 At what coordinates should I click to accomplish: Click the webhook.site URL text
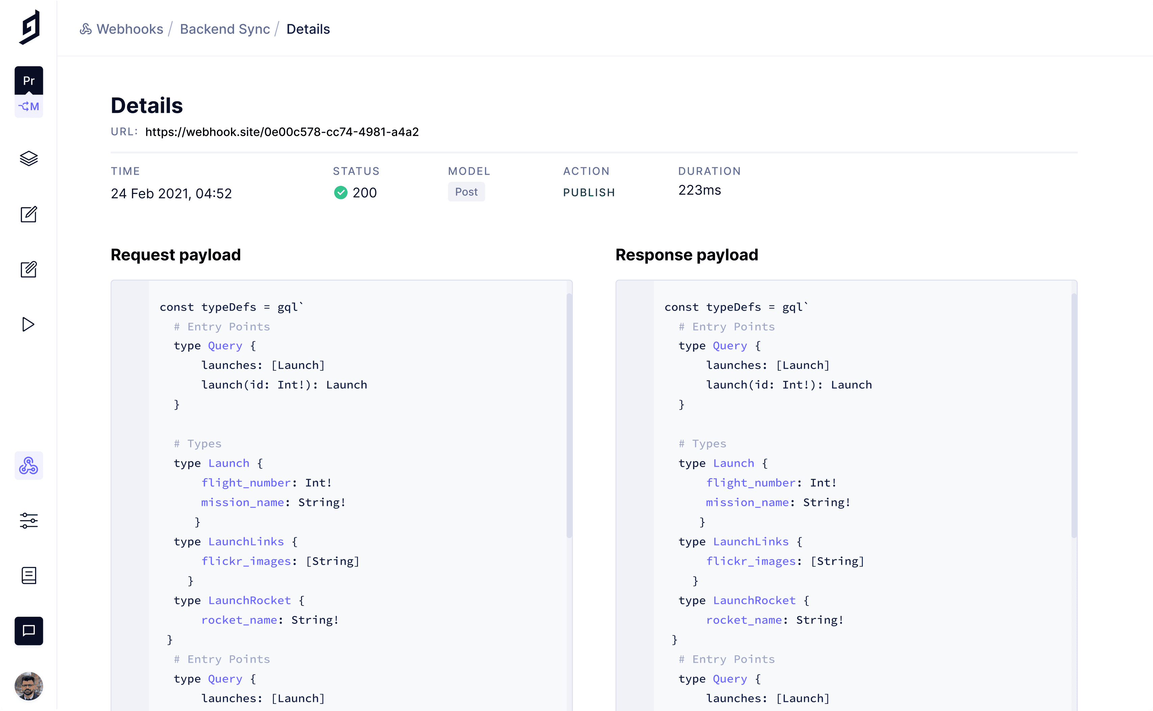click(281, 132)
